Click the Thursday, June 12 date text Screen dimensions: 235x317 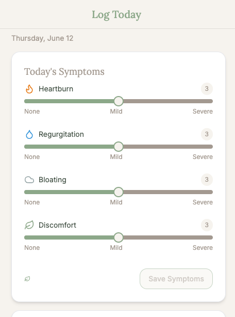[42, 38]
